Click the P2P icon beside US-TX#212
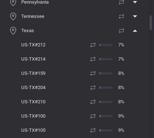The height and width of the screenshot is (138, 154). click(x=93, y=45)
